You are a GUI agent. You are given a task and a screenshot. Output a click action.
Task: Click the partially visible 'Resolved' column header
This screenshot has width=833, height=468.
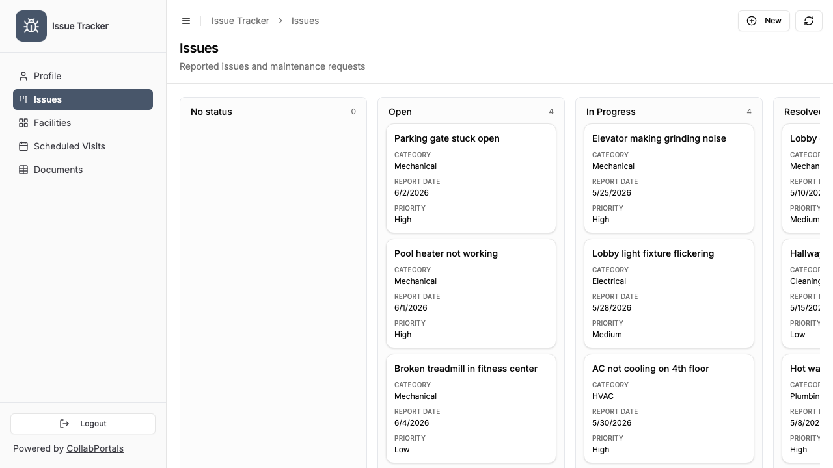tap(802, 112)
